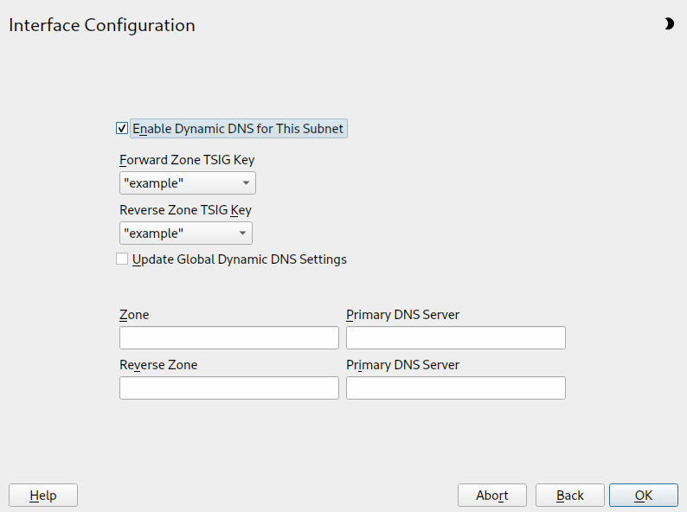Click the Forward Zone TSIG Key label
The height and width of the screenshot is (512, 687).
[x=187, y=160]
